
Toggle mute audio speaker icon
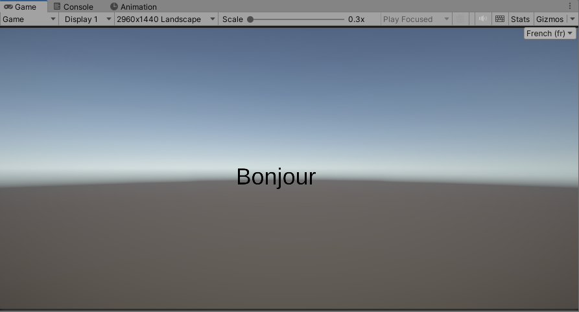coord(482,19)
